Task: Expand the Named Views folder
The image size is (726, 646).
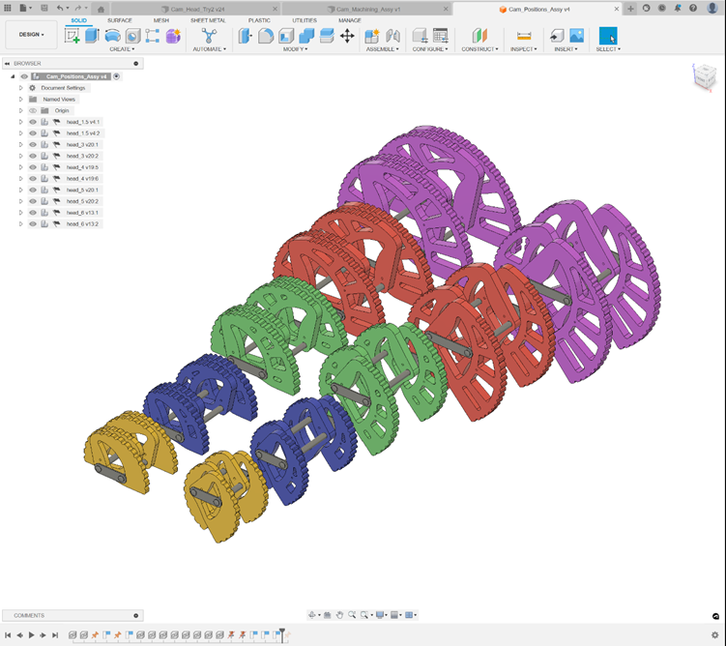Action: click(x=20, y=99)
